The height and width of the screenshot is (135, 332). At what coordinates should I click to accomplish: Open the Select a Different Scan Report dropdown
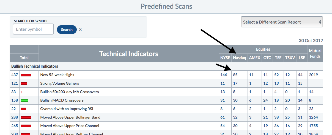pos(282,22)
